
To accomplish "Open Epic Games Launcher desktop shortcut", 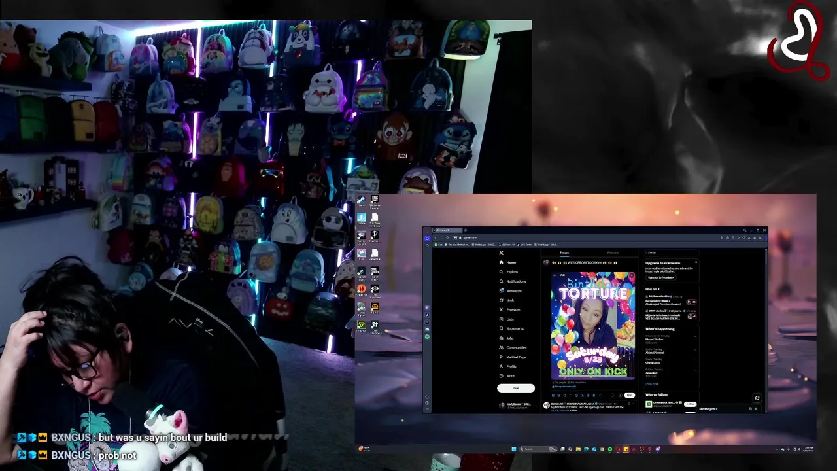I will [x=375, y=201].
